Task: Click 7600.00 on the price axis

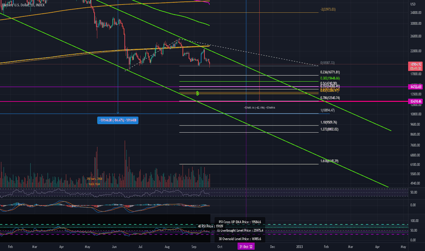Action: (416, 145)
